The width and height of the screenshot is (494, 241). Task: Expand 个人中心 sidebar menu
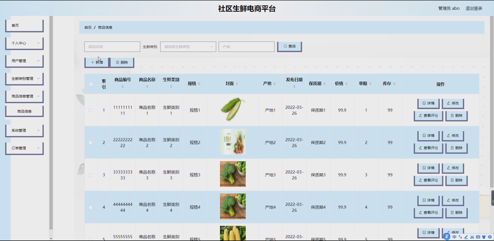coord(25,43)
